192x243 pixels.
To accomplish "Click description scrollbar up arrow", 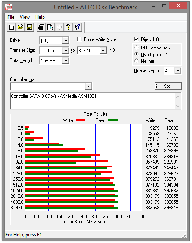I will 178,97.
